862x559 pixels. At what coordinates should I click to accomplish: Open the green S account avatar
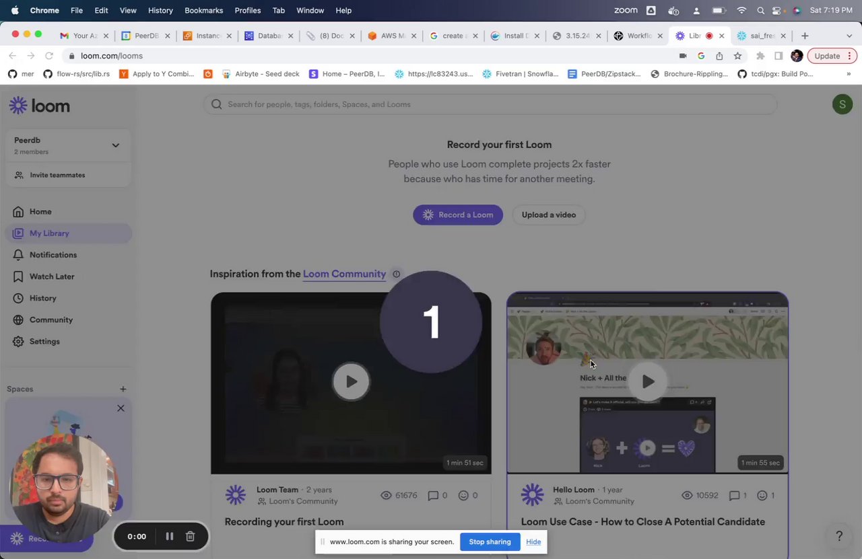coord(842,104)
